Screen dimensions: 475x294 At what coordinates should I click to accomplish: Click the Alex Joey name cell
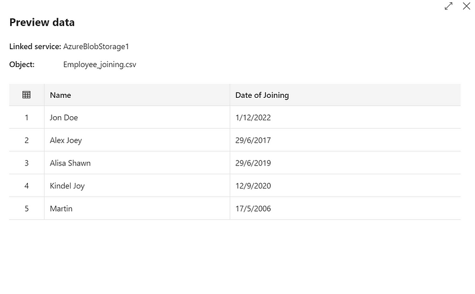click(137, 140)
